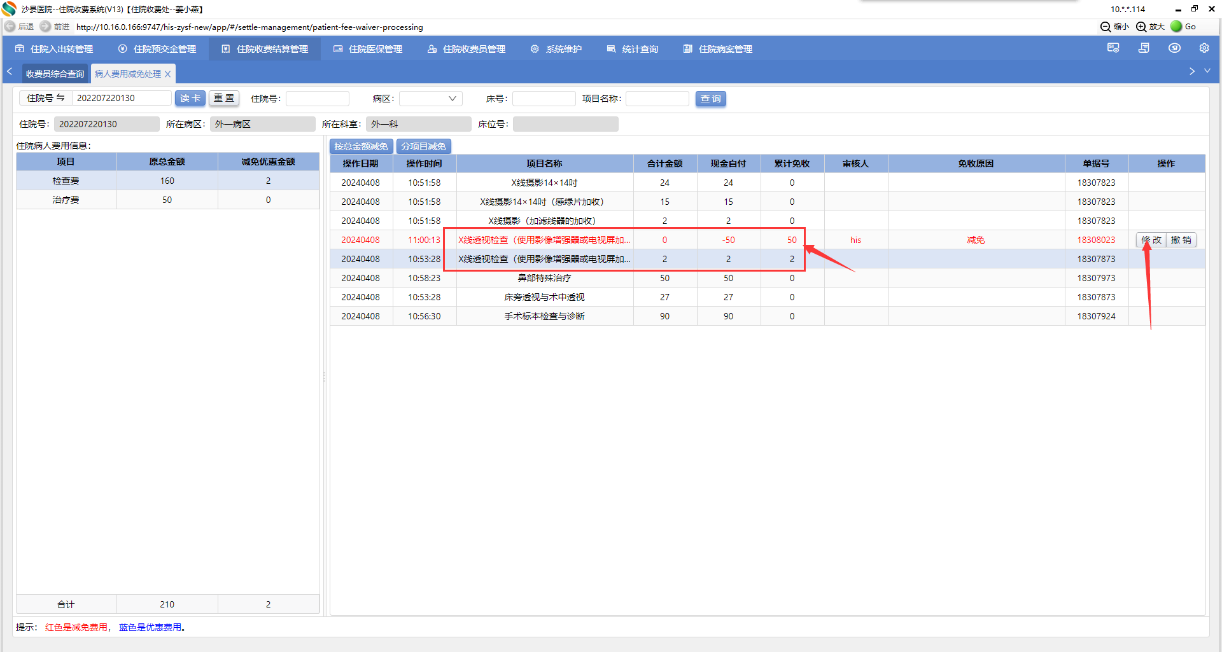Viewport: 1222px width, 652px height.
Task: Open the 系统维护 menu
Action: (556, 49)
